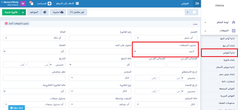The width and height of the screenshot is (238, 110).
Task: Click the storefront go-to-site icon
Action: coord(77,3)
